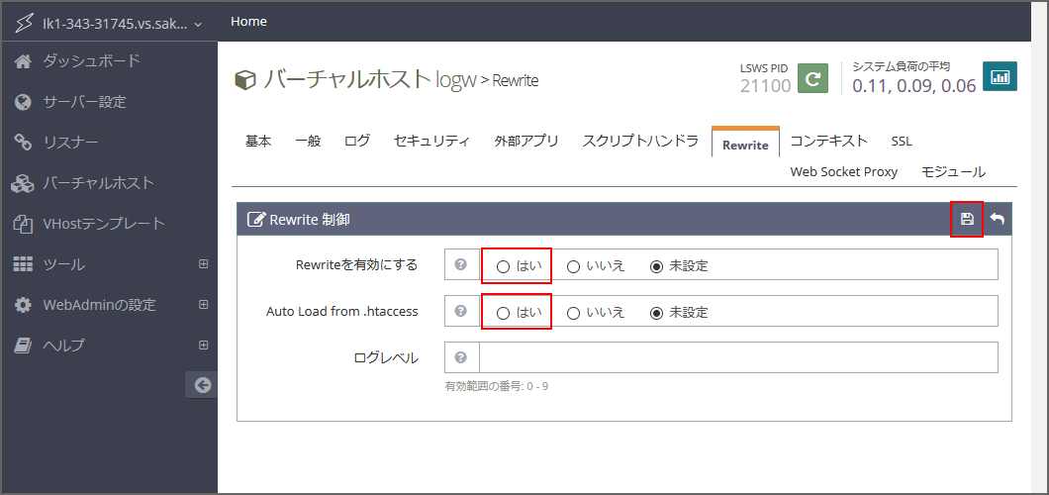The image size is (1049, 495).
Task: Select 未設定 for Rewriteを有効にする
Action: click(x=656, y=266)
